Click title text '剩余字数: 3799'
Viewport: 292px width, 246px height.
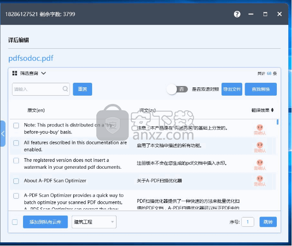point(58,14)
